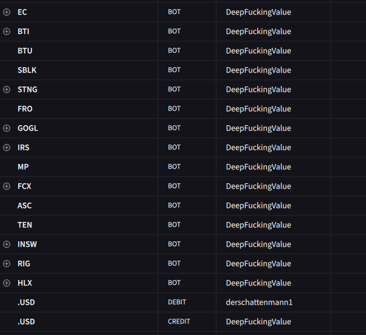
Task: Expand the EC row
Action: [7, 12]
